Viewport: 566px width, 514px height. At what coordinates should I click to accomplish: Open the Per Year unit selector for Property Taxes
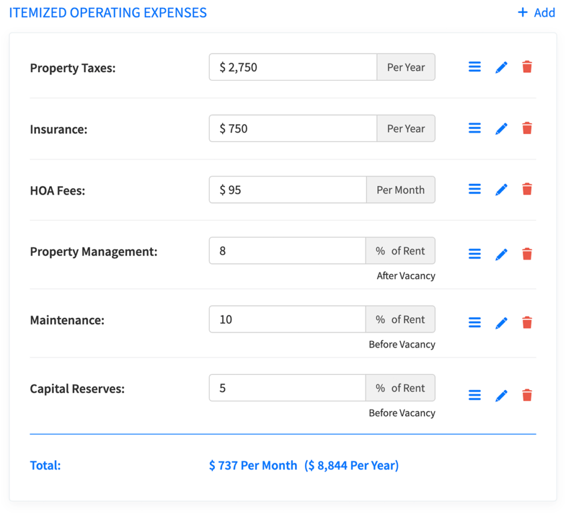(406, 66)
